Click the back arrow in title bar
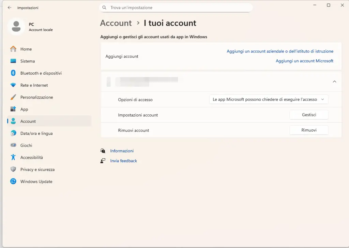This screenshot has height=248, width=349. click(10, 8)
